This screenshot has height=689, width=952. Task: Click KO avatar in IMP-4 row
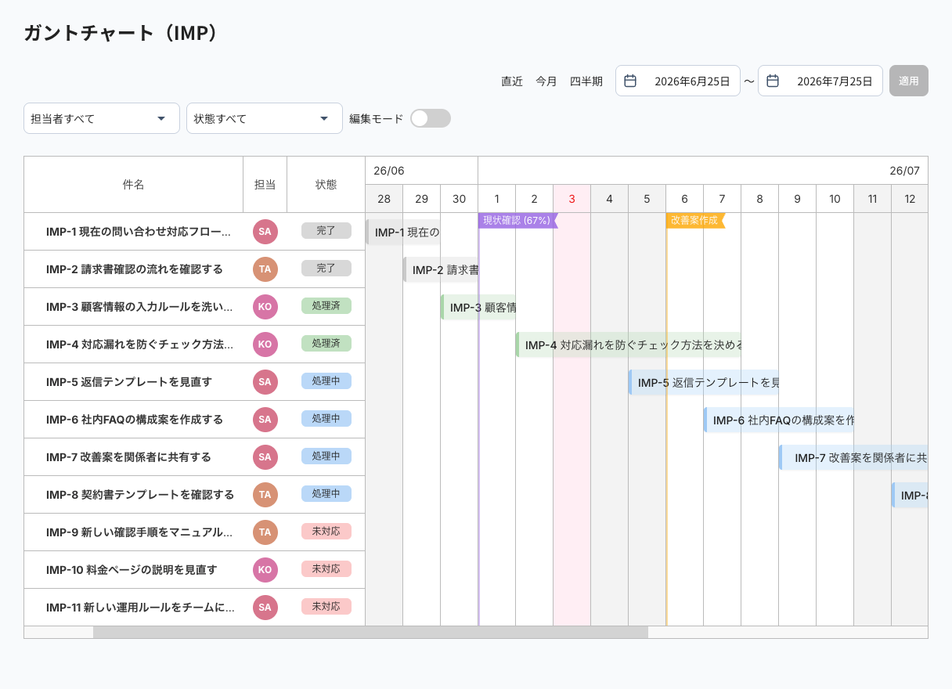tap(265, 344)
